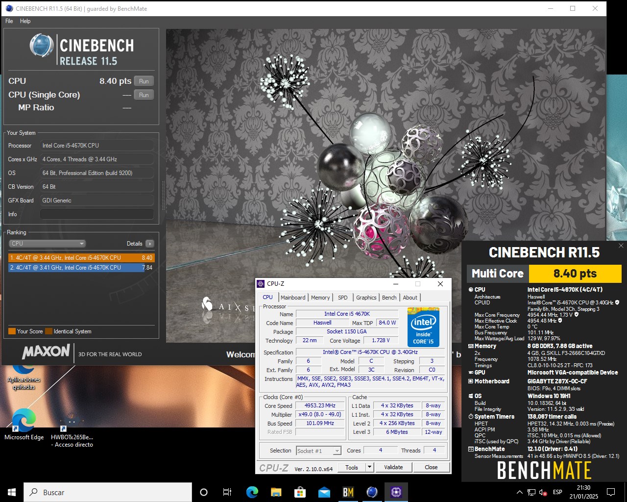Close the BenchMate overlay panel
Screen dimensions: 627x502
(621, 246)
